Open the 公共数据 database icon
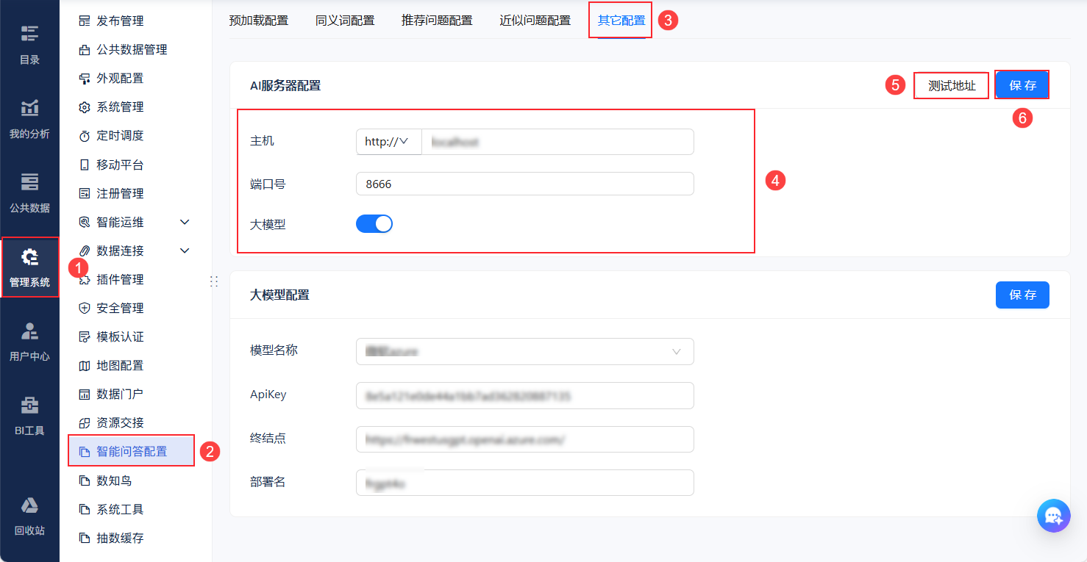Screen dimensions: 1087x562 pyautogui.click(x=29, y=181)
